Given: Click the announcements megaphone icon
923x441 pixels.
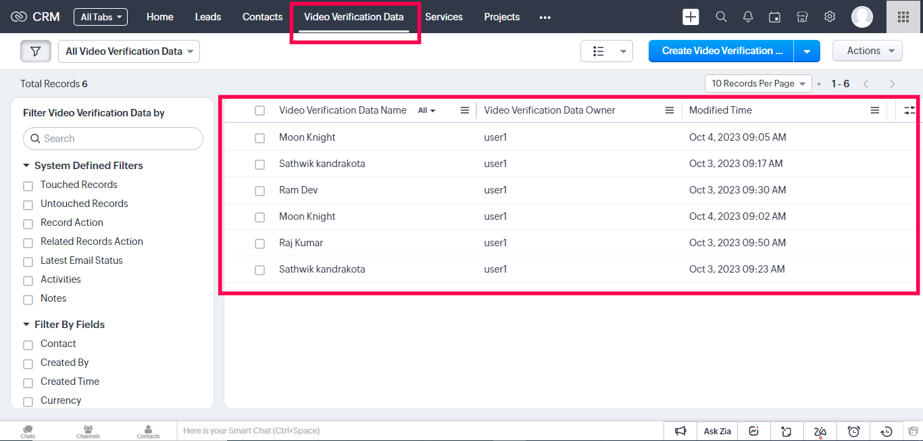Looking at the screenshot, I should pos(680,431).
